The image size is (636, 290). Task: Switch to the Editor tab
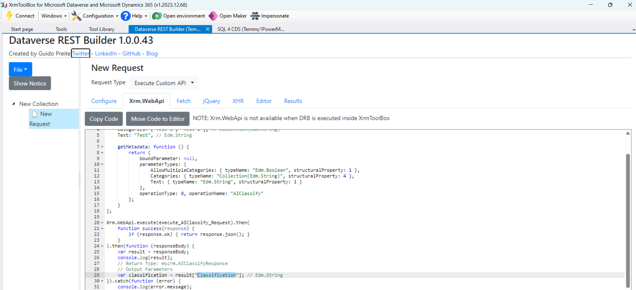(264, 101)
